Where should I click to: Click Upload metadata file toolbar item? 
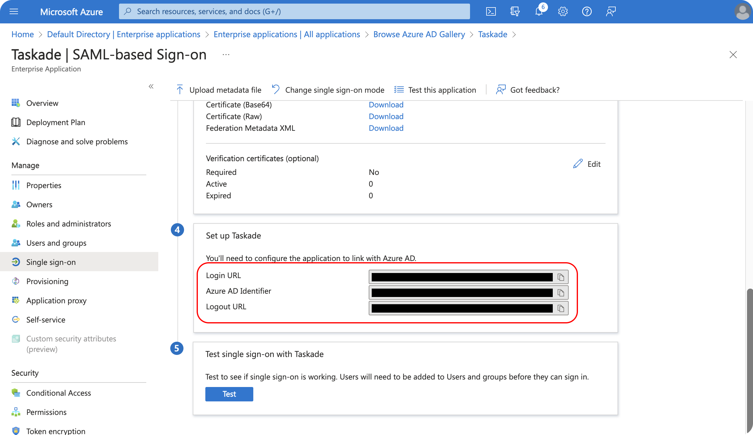pyautogui.click(x=219, y=90)
